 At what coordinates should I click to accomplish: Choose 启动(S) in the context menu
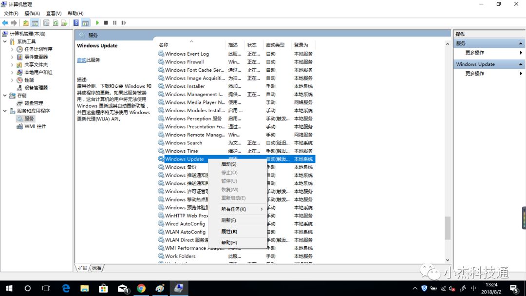click(238, 164)
